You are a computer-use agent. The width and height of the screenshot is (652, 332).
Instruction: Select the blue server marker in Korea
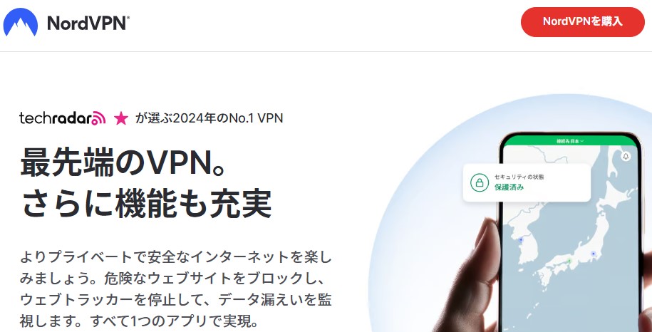[521, 240]
